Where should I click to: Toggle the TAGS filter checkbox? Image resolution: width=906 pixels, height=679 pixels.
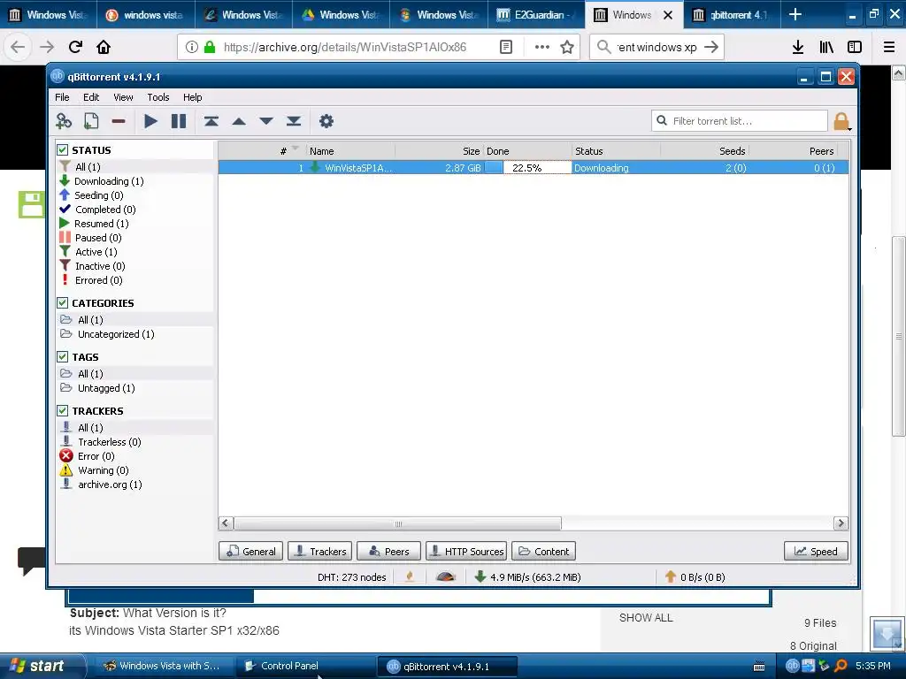tap(63, 357)
